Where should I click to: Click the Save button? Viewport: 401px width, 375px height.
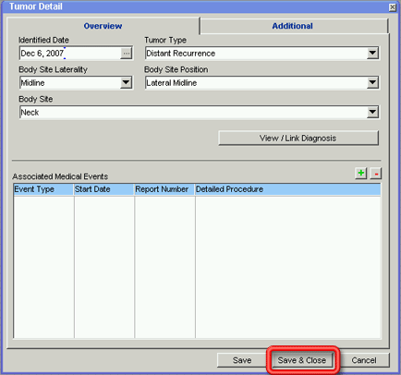click(242, 360)
